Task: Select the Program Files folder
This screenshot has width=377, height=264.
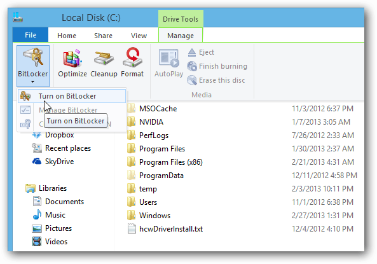Action: click(x=162, y=149)
